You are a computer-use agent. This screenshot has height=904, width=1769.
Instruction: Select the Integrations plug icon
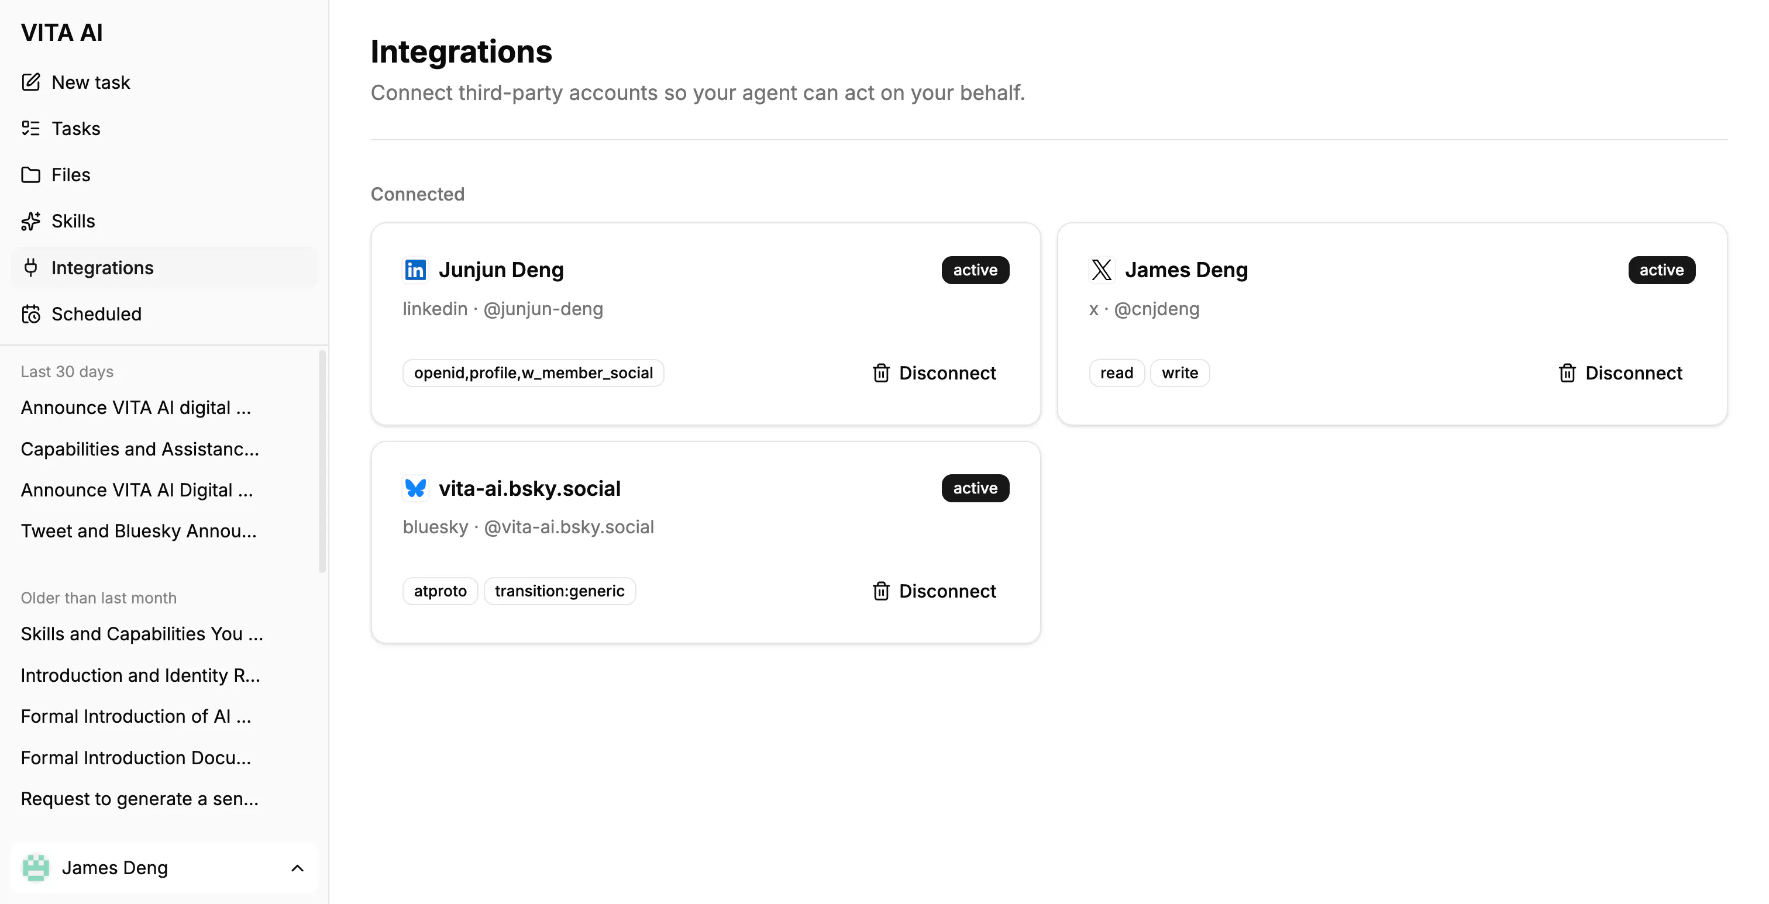click(x=31, y=268)
